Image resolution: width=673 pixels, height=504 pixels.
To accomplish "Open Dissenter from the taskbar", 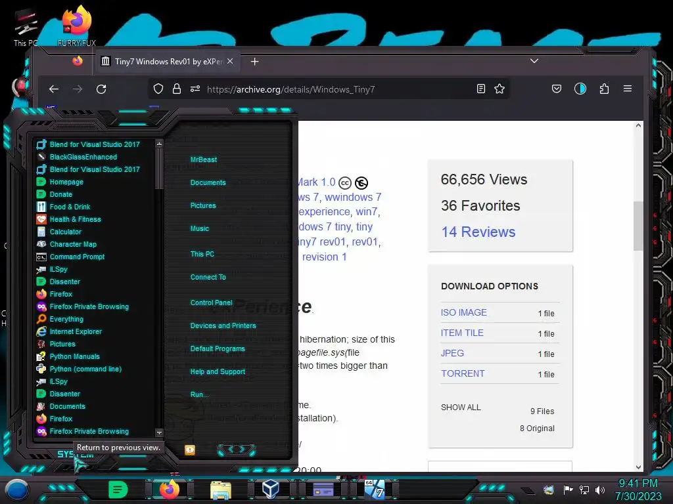I will pos(118,490).
